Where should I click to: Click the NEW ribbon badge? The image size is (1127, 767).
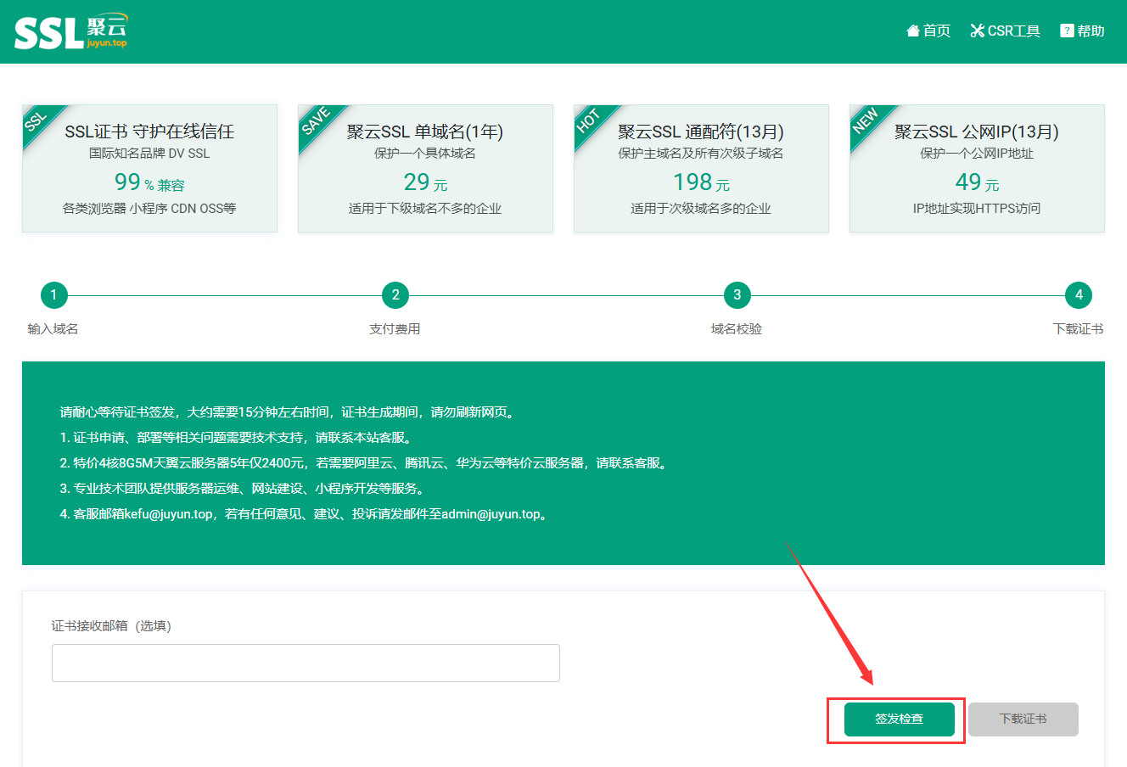click(867, 122)
